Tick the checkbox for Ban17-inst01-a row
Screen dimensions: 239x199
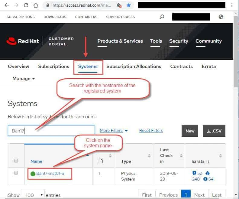tap(16, 173)
